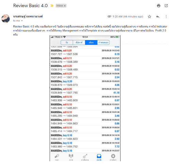
Task: Open the quotes icon in bottom bar
Action: click(x=57, y=157)
